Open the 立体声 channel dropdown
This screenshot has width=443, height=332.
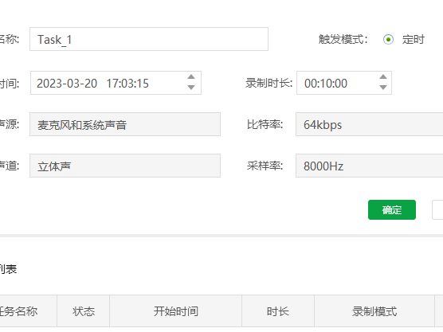[125, 166]
